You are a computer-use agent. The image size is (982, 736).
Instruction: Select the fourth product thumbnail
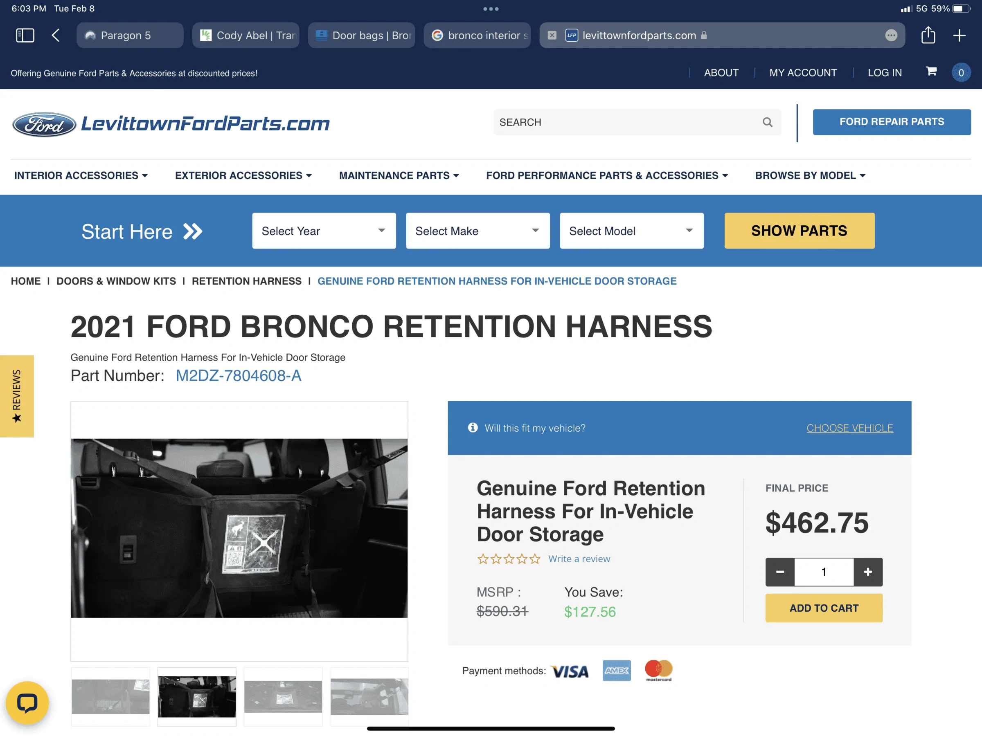click(x=369, y=696)
